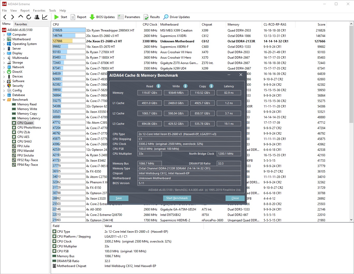354x274 pixels.
Task: Select the Motherboard tree node
Action: (x=21, y=39)
